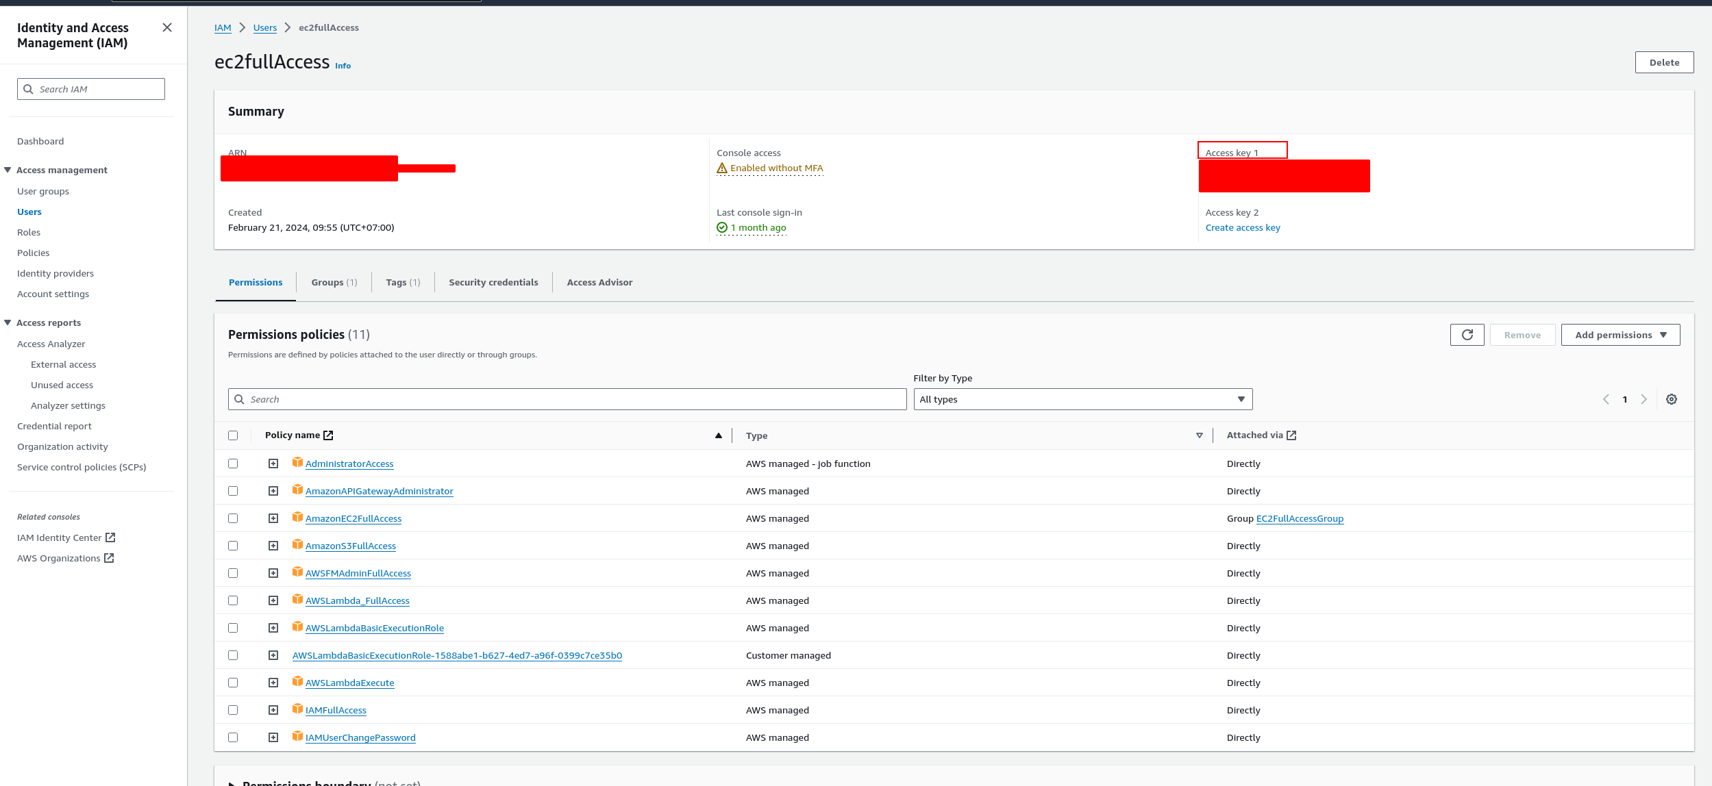Screen dimensions: 1712x786
Task: Sort by Policy name ascending arrow
Action: (x=719, y=435)
